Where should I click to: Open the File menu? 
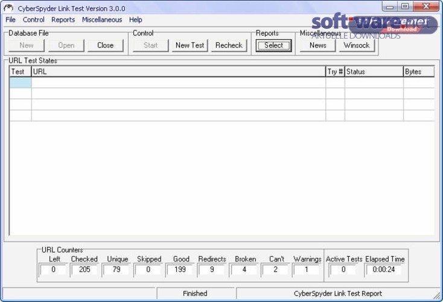point(10,20)
